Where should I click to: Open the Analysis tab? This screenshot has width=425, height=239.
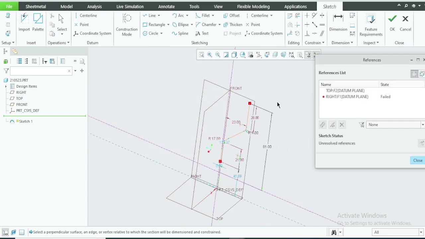tap(94, 6)
